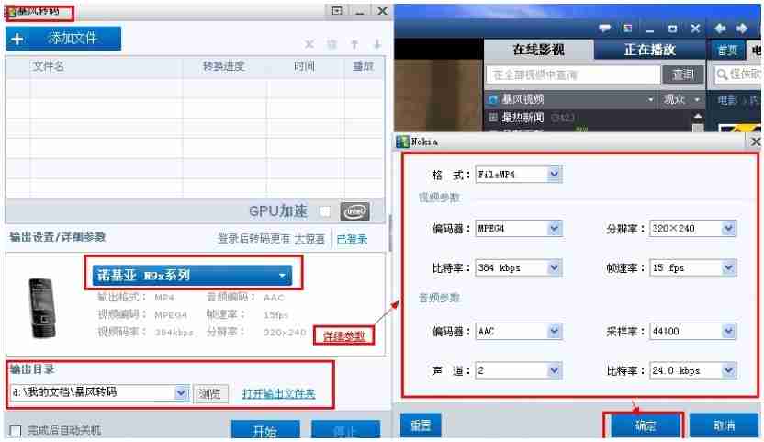Click the 浏览 browse button
This screenshot has height=442, width=764.
point(210,393)
